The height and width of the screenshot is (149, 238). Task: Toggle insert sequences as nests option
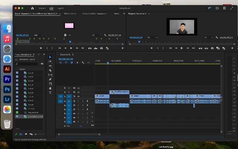point(61,62)
